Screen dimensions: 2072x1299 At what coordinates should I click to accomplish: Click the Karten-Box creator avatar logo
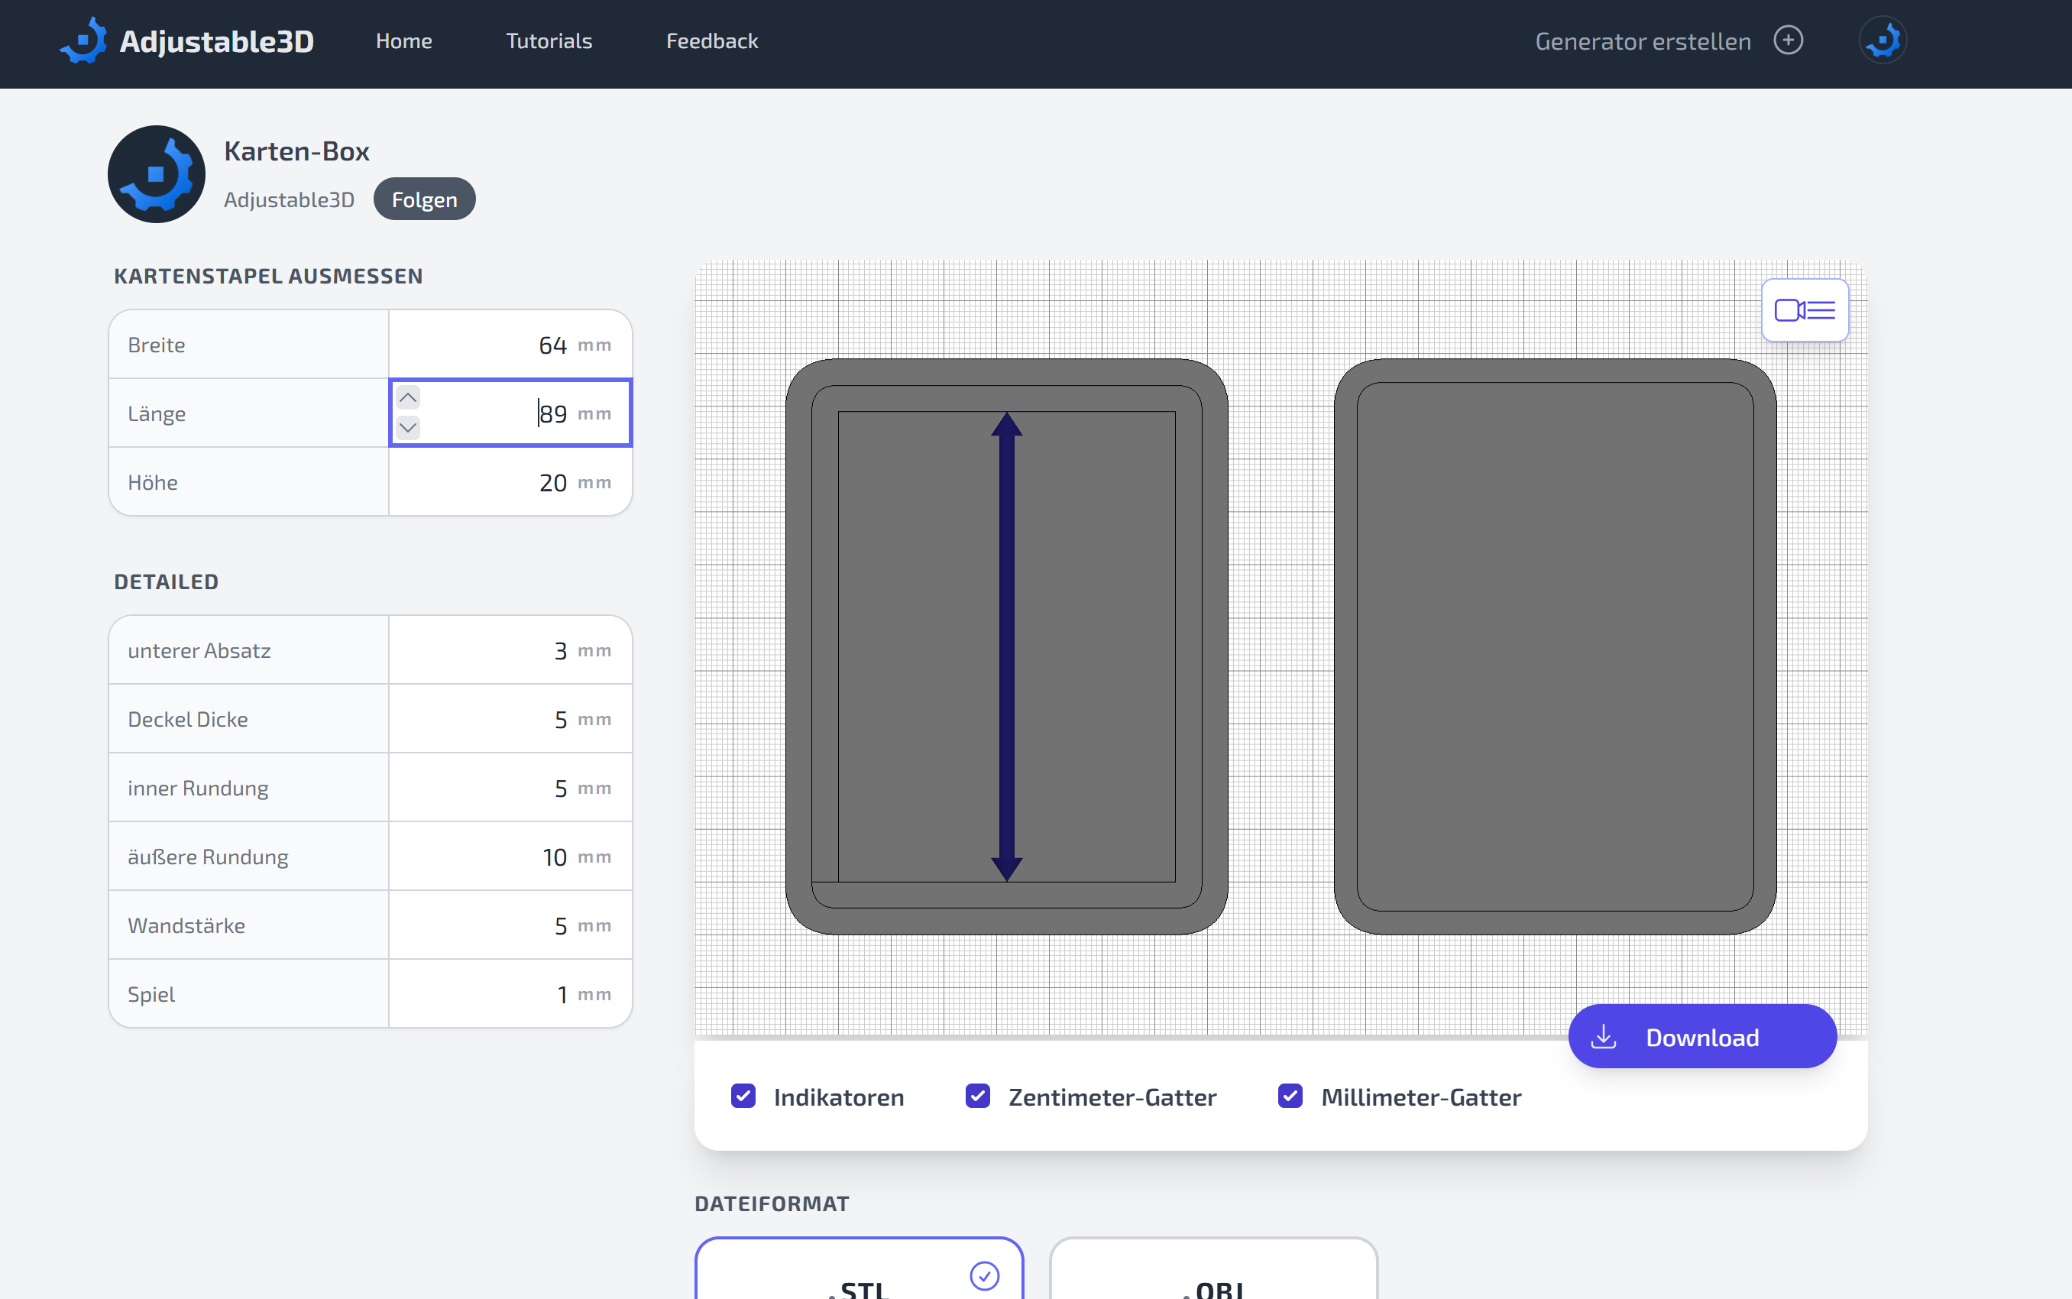[x=157, y=174]
